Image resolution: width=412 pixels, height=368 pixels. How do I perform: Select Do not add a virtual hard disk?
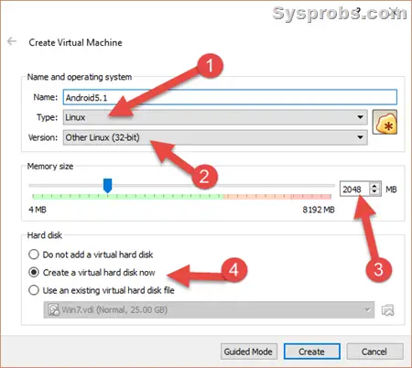coord(91,254)
